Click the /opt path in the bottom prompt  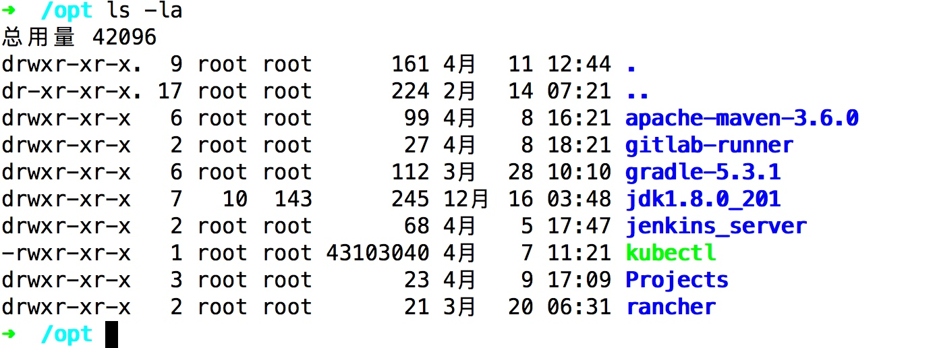(x=66, y=334)
